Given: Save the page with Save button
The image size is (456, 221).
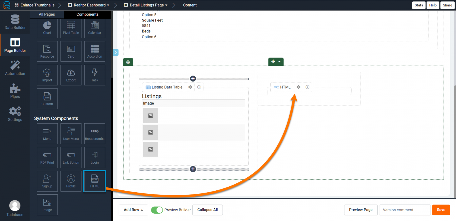Looking at the screenshot, I should point(441,210).
